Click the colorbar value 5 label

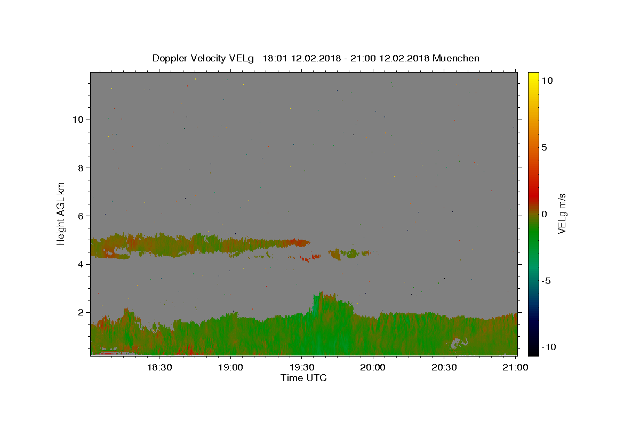tap(544, 147)
